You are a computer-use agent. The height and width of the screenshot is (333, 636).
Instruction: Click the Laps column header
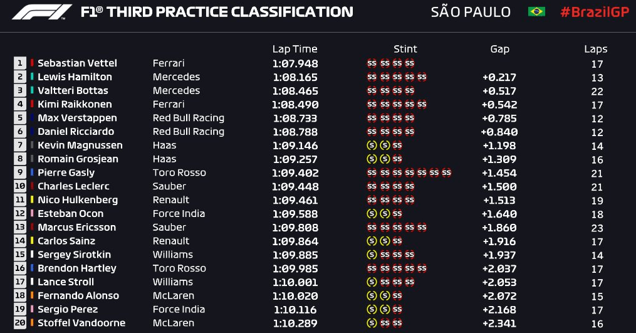(x=596, y=50)
